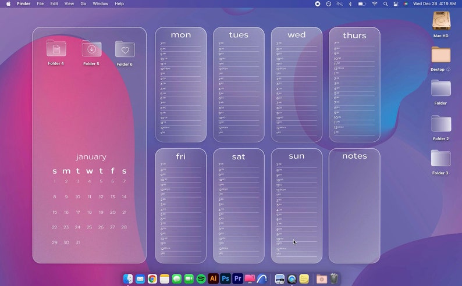Open the View menu
Screen dimensions: 462x286
pyautogui.click(x=69, y=4)
